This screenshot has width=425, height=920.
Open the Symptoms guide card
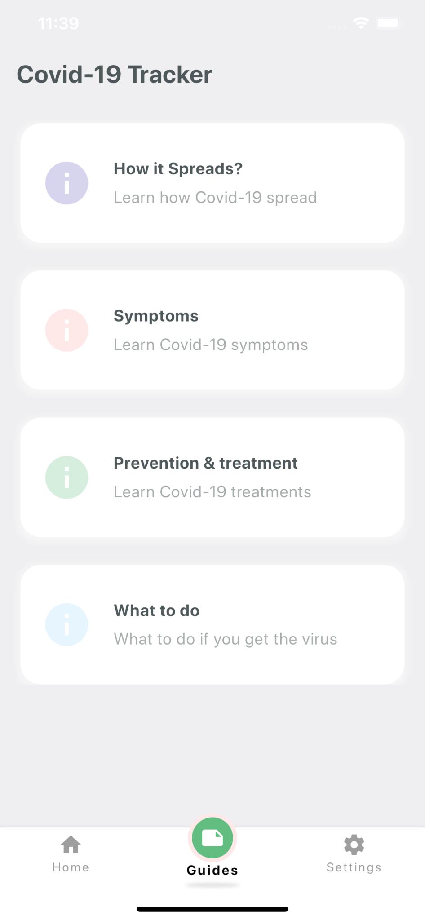tap(212, 330)
